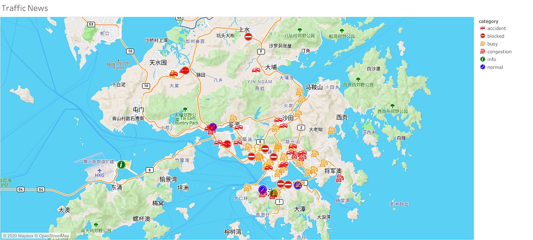This screenshot has width=533, height=240.
Task: Click the green info marker near HKG airport
Action: pos(121,165)
